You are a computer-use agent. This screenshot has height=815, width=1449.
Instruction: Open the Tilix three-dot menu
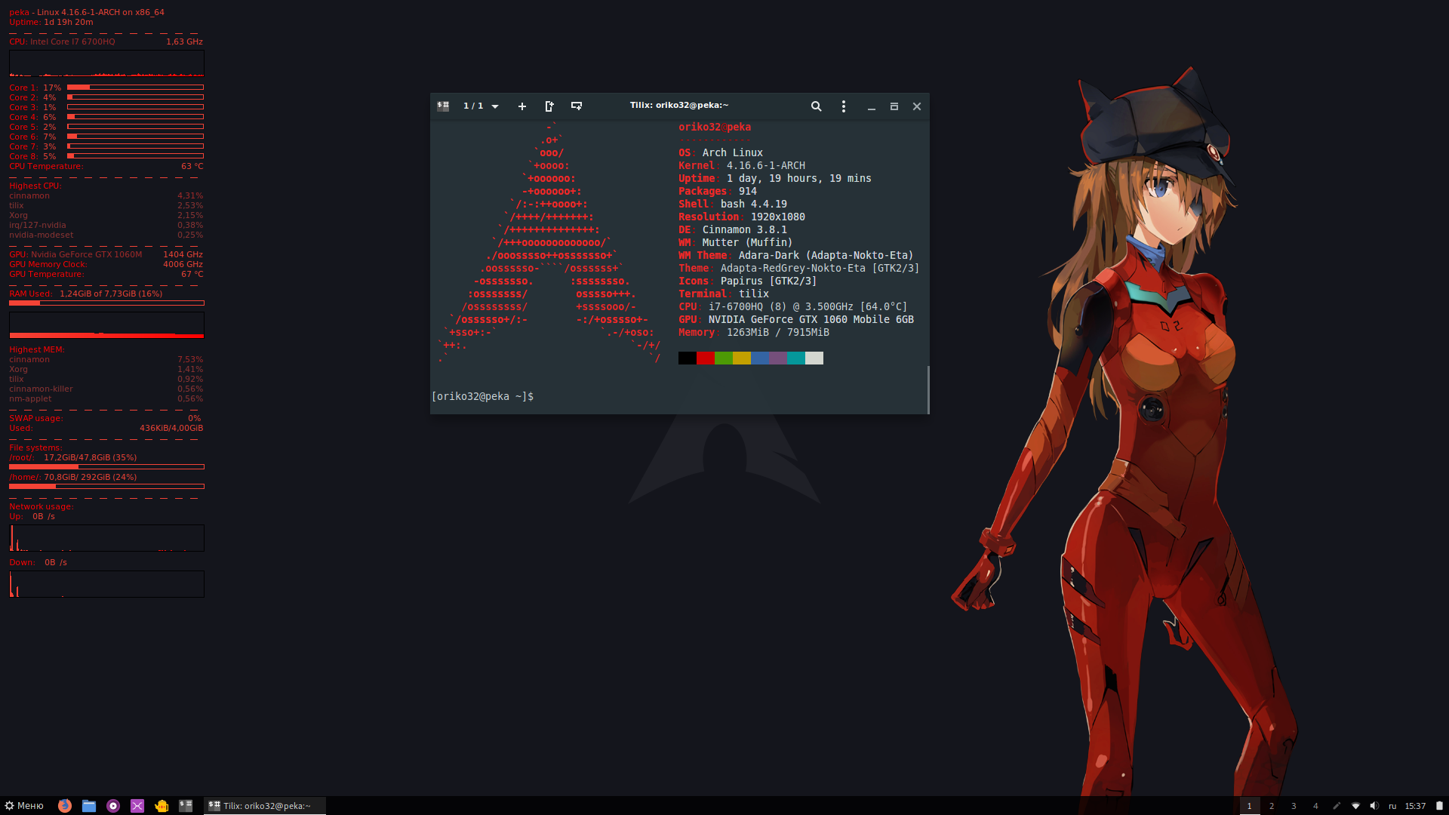tap(843, 106)
